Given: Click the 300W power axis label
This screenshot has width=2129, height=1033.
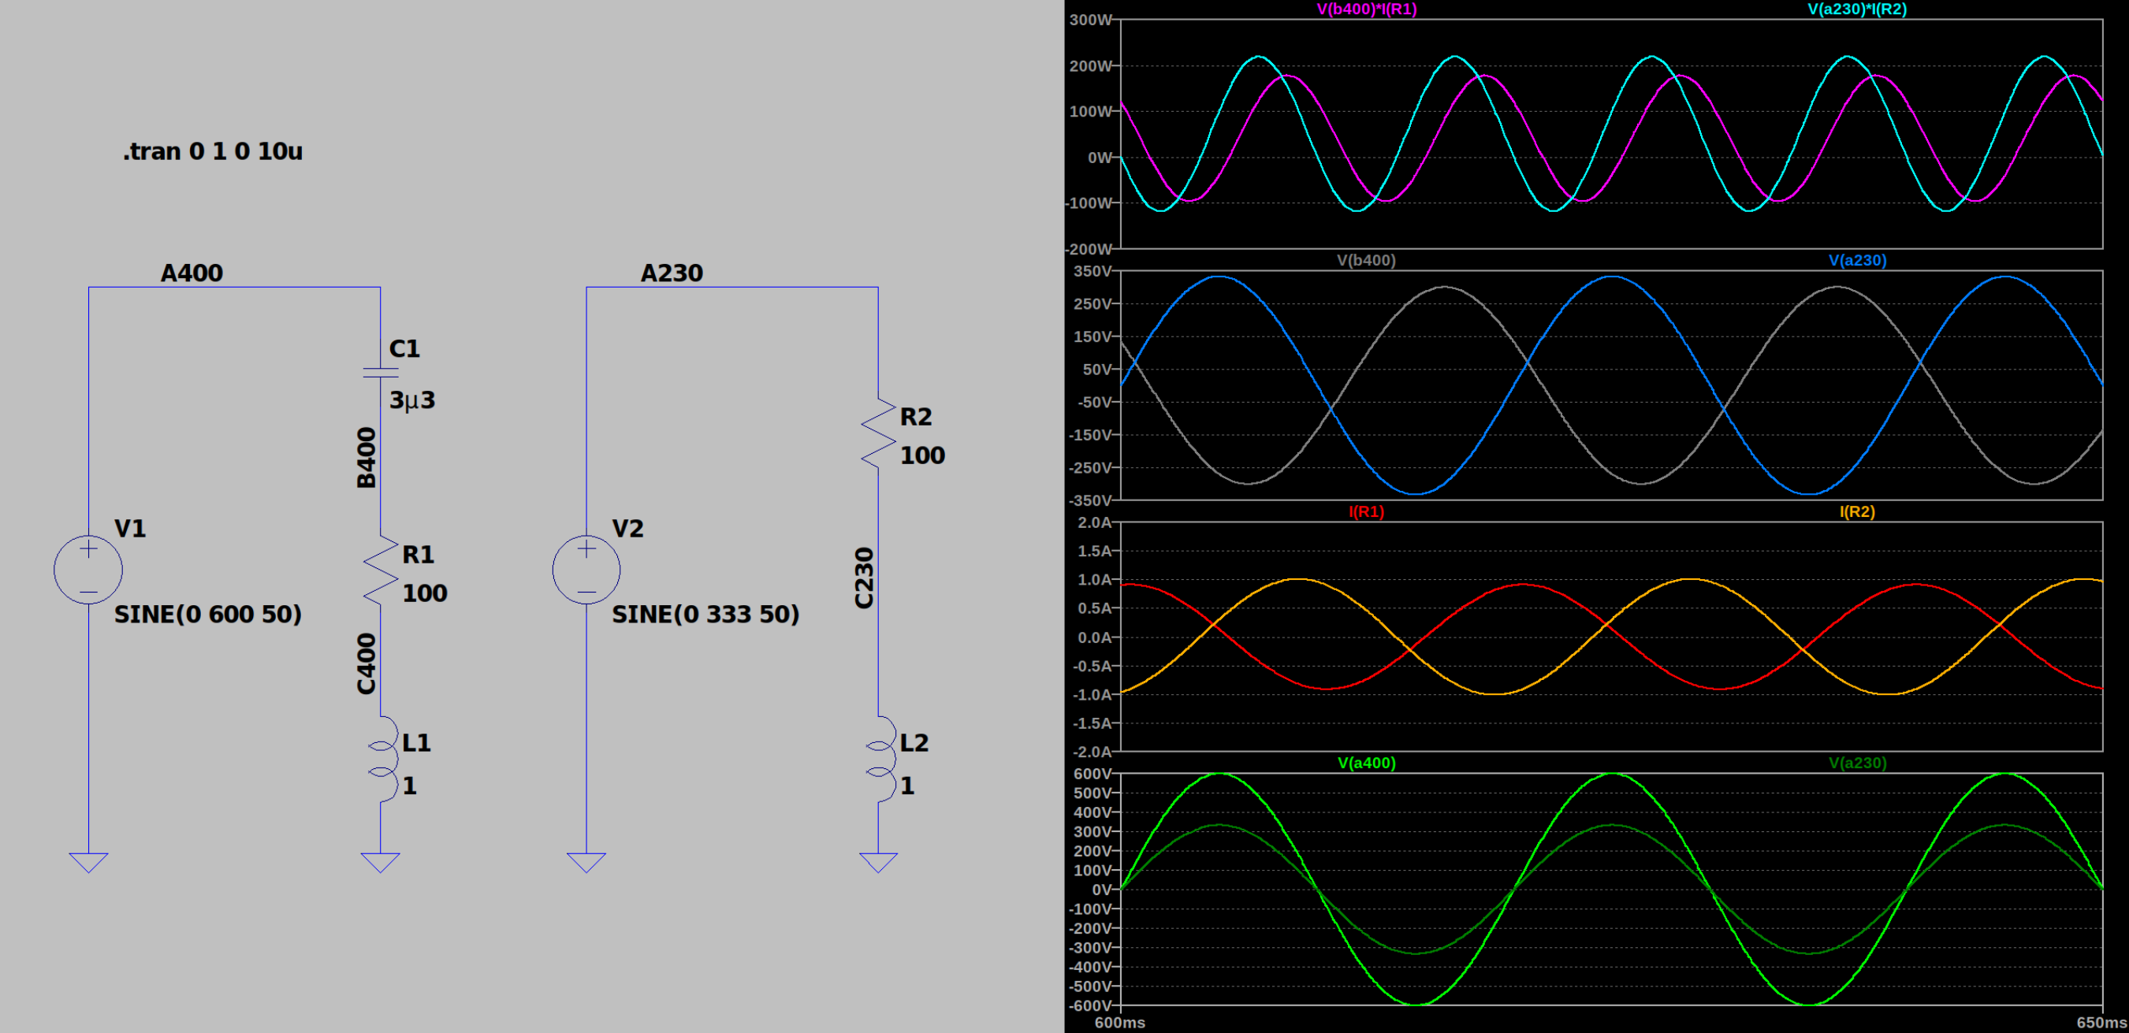Looking at the screenshot, I should coord(1091,20).
